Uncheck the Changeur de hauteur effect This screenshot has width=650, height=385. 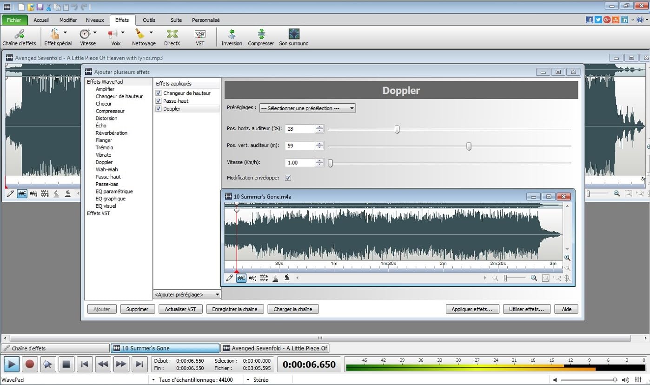(159, 93)
